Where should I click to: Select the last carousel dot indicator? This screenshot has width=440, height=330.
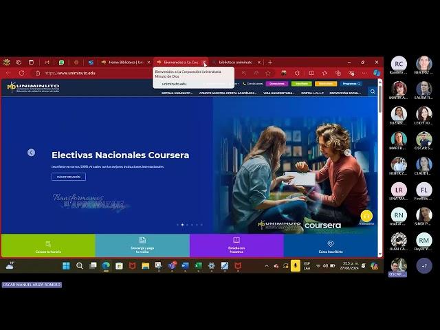201,225
